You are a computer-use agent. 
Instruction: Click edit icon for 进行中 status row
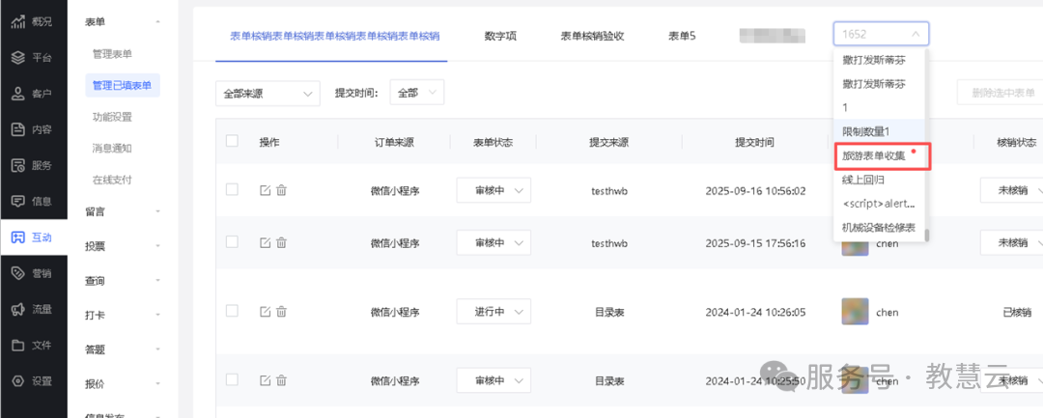coord(265,312)
